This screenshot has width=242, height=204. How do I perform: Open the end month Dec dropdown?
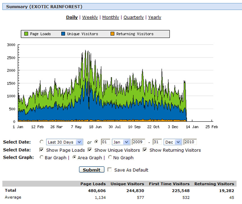[173, 142]
